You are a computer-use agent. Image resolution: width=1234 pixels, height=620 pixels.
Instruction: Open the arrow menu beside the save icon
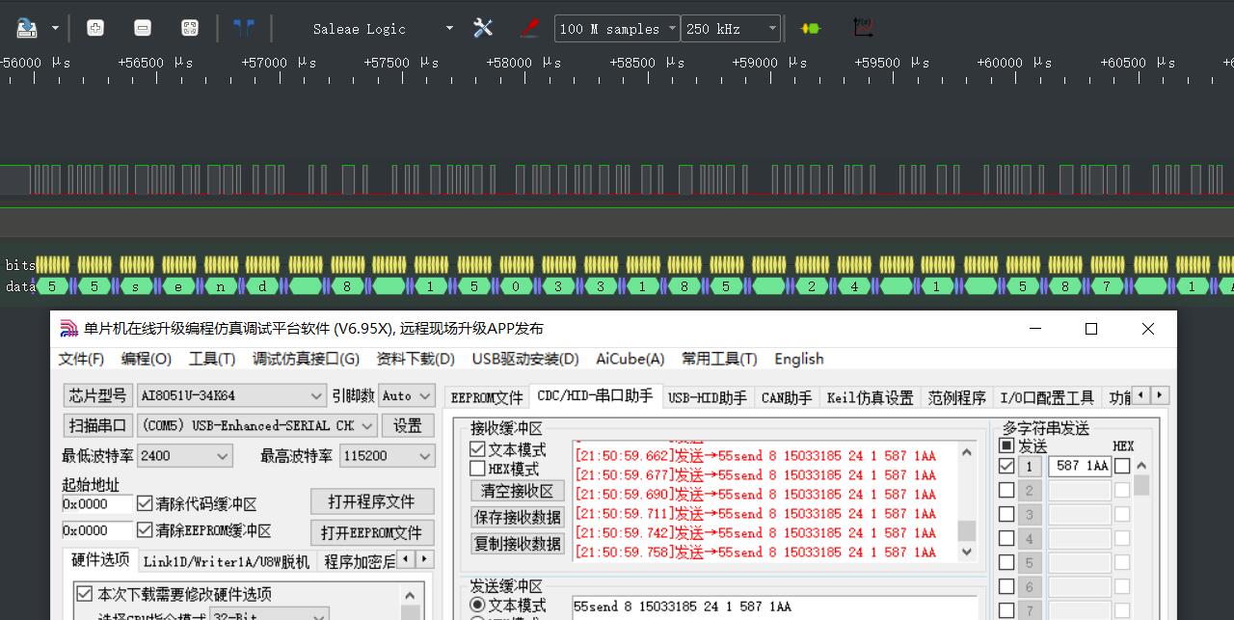coord(54,28)
